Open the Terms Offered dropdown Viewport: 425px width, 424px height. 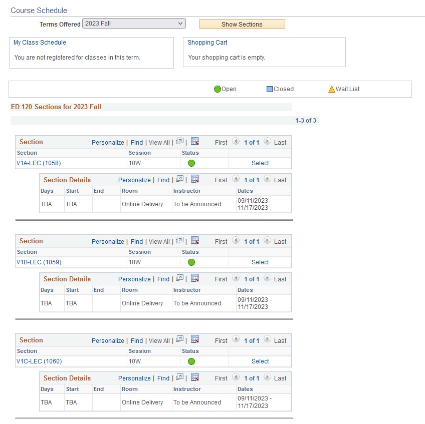pos(134,23)
